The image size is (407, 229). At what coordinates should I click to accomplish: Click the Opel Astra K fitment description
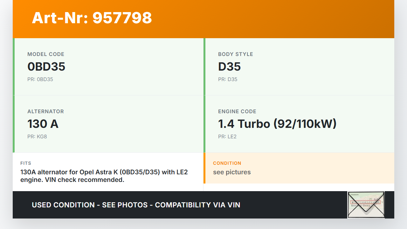pos(104,176)
